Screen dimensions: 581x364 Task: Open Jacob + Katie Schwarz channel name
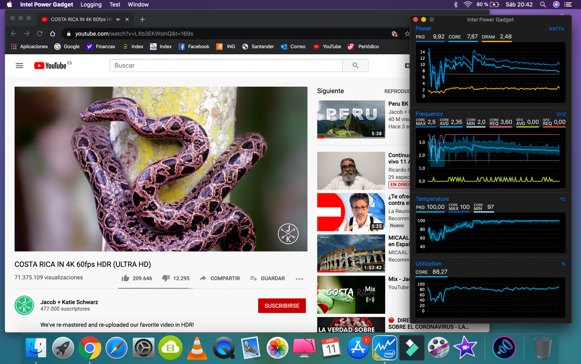point(69,302)
